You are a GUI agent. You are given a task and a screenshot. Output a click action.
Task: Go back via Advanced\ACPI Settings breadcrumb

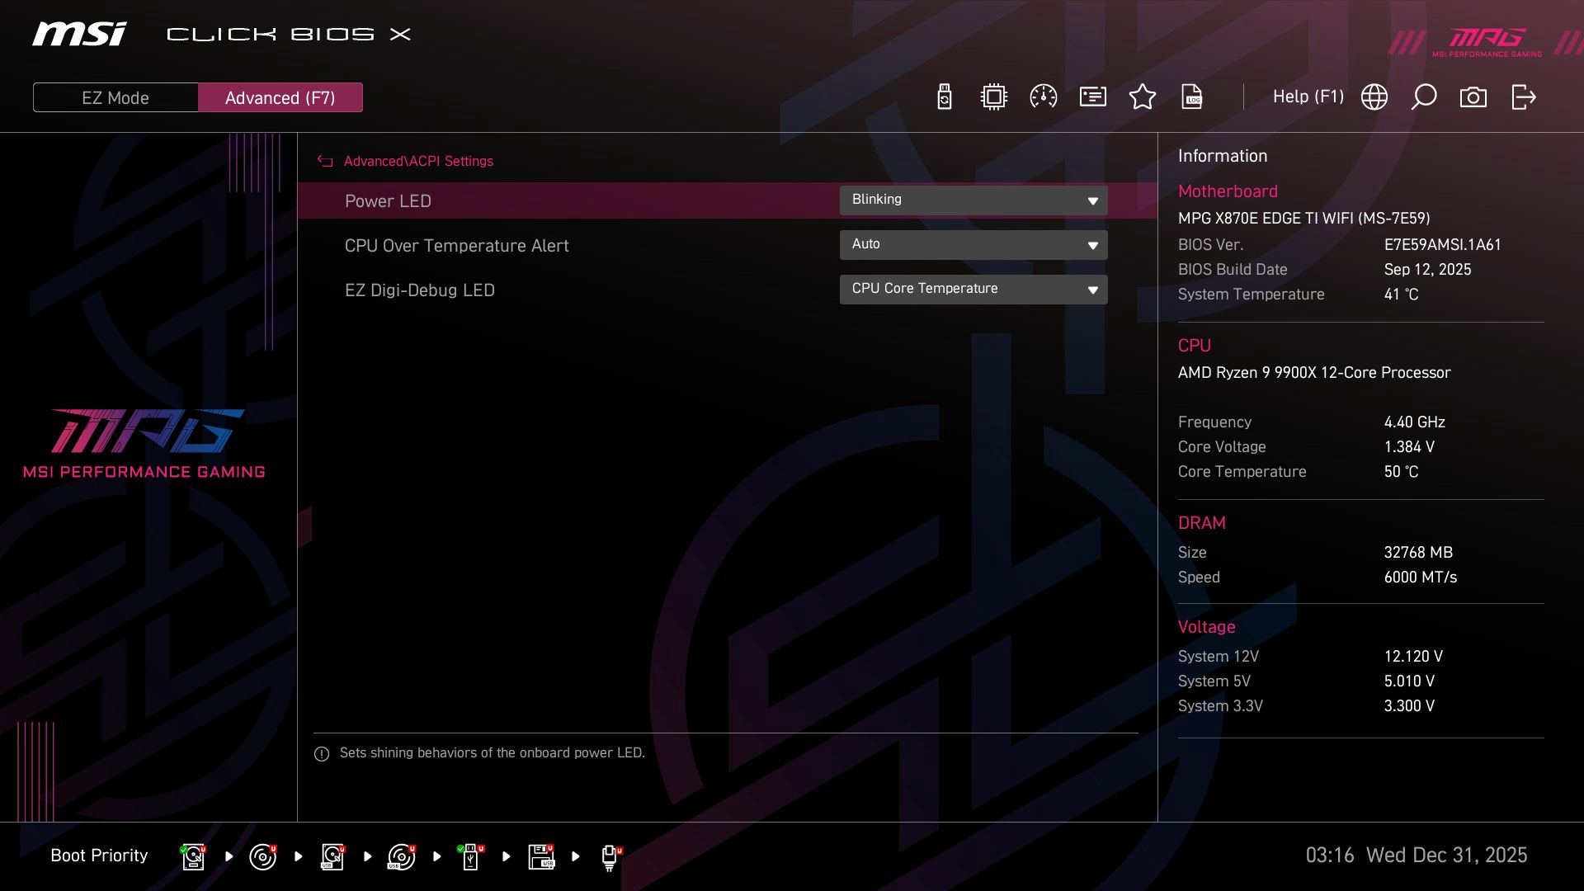(418, 161)
